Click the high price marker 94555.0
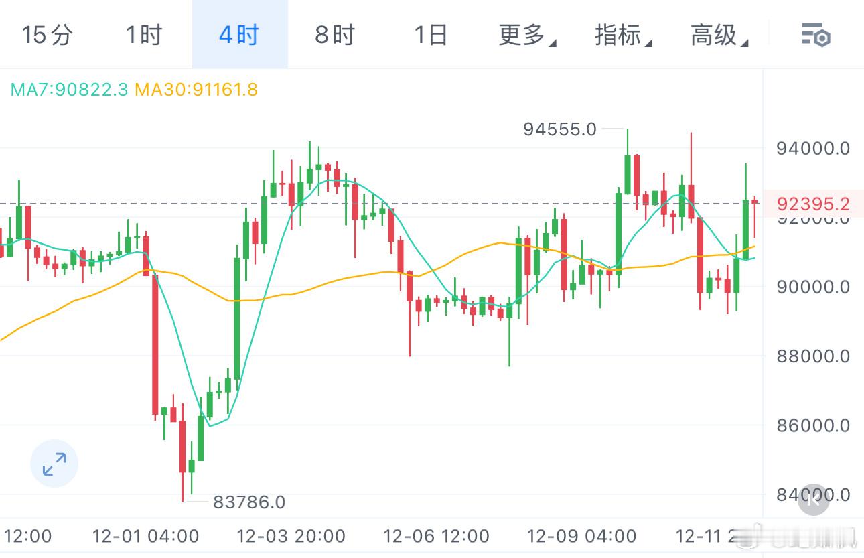864x558 pixels. [561, 129]
